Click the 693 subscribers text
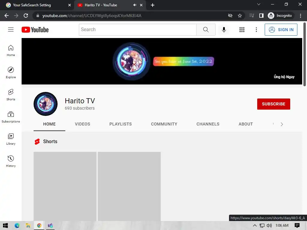This screenshot has width=307, height=230. [80, 108]
